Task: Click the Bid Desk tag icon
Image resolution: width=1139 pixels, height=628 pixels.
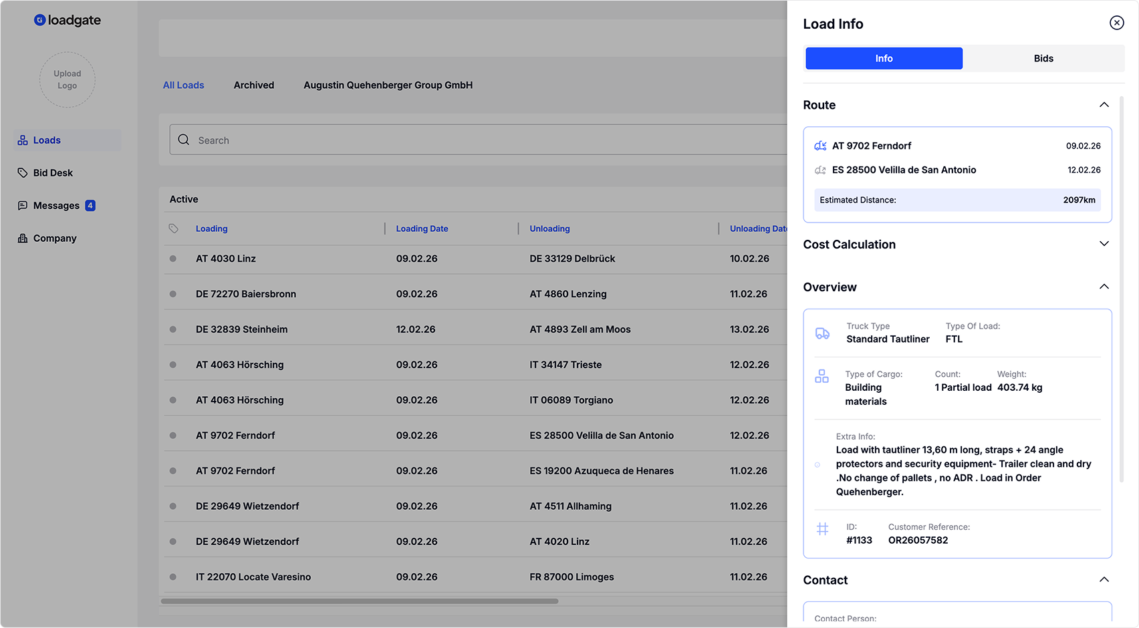Action: click(23, 173)
